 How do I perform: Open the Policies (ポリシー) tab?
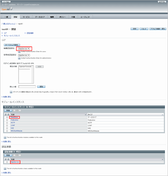63,17
